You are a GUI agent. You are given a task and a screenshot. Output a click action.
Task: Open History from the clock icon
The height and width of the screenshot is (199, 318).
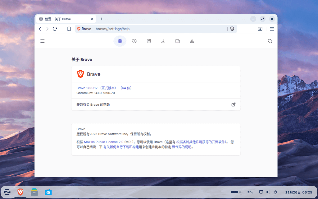(134, 41)
